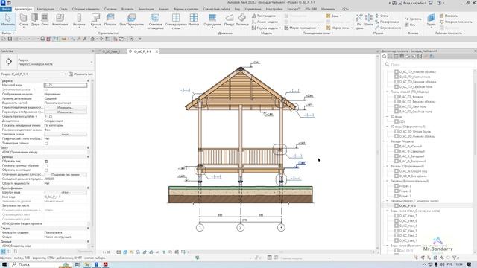Click the Color Scheme button in Properties
Screen dimensions: 477x268
[x=66, y=134]
